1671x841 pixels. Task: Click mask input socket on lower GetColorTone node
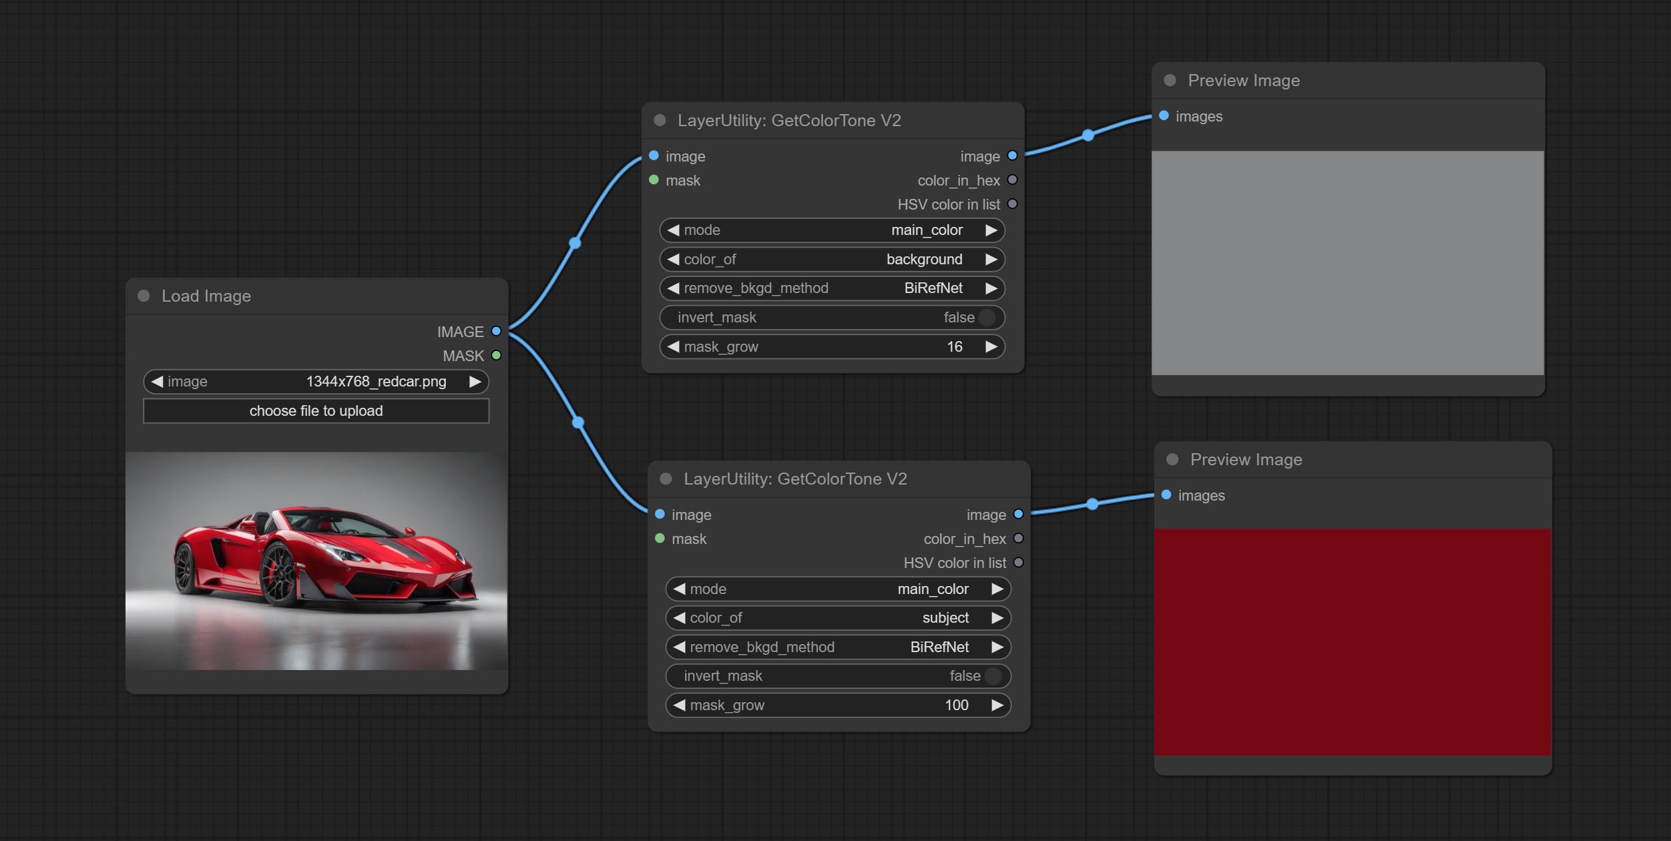pos(660,538)
